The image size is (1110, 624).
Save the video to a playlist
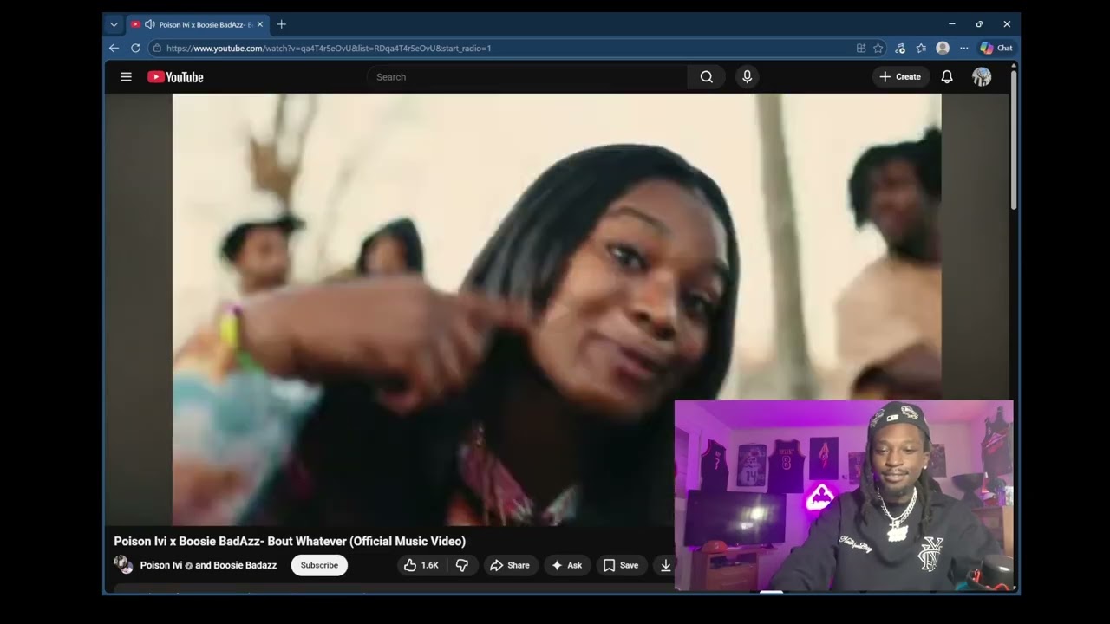coord(621,565)
